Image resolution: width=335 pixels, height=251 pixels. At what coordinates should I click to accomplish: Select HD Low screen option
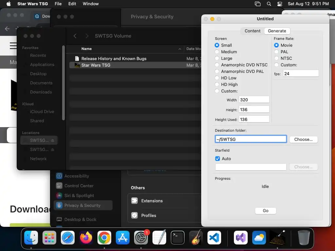217,78
